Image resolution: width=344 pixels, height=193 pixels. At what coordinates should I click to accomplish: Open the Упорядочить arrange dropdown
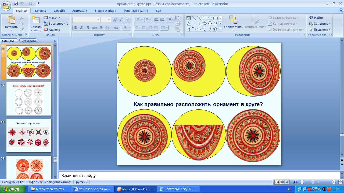pyautogui.click(x=233, y=23)
